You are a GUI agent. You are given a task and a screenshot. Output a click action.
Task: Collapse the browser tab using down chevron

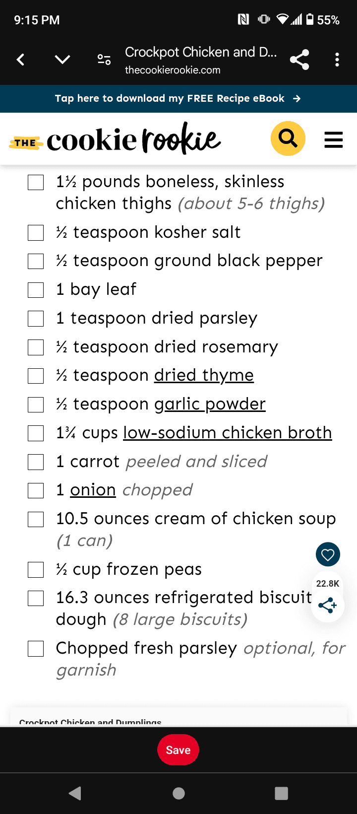pos(62,60)
